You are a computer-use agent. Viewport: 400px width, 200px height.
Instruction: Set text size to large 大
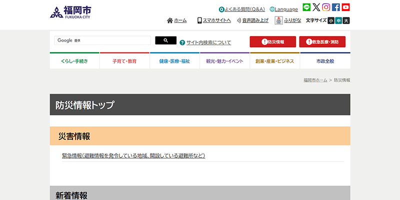tap(346, 20)
